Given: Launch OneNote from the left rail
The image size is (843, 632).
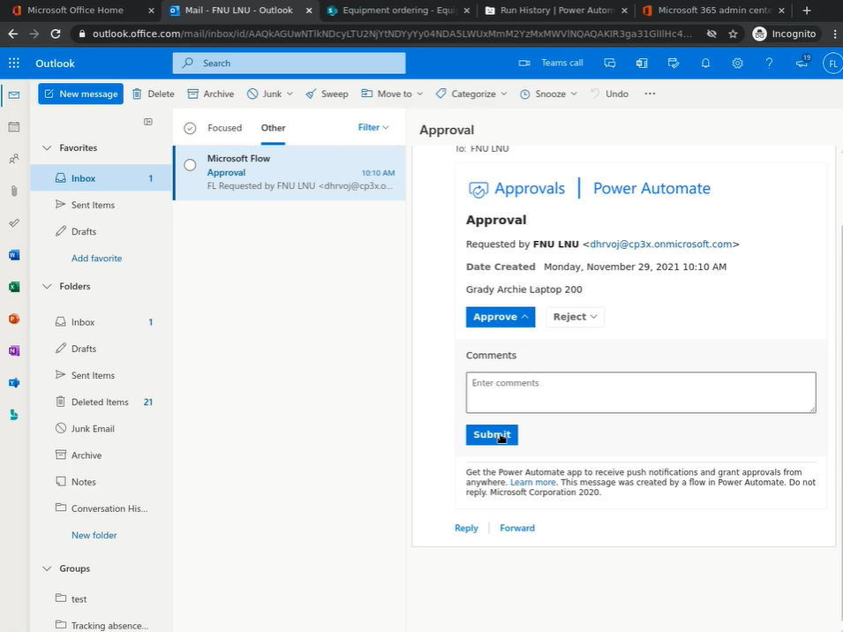Looking at the screenshot, I should 14,350.
